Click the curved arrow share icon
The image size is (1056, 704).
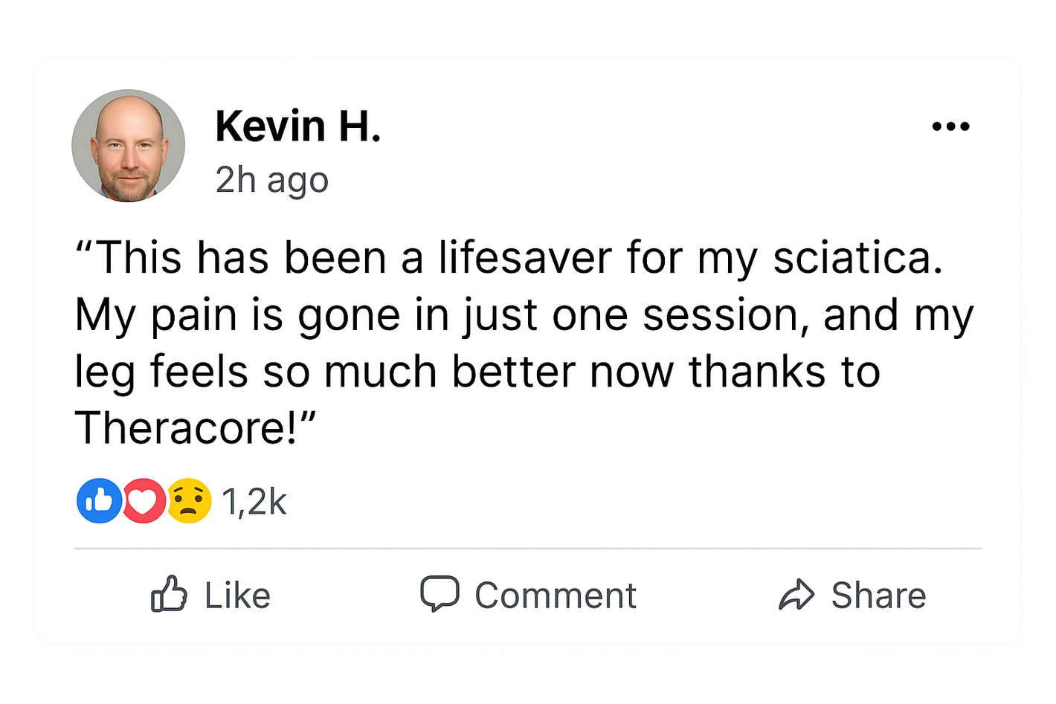point(796,595)
